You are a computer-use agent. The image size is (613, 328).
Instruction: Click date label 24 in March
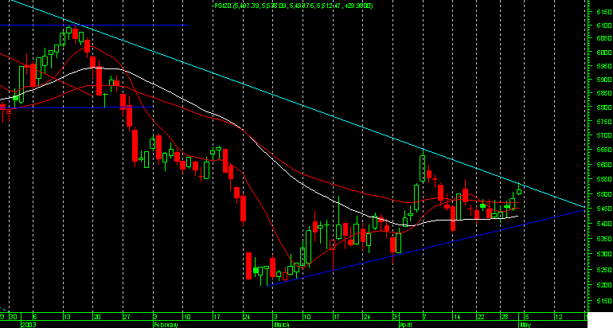coord(367,317)
